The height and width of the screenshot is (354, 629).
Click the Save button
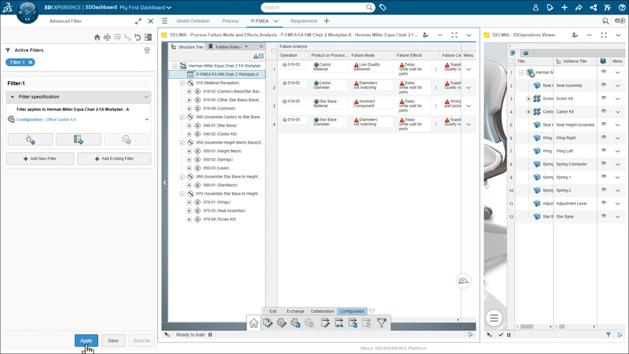click(x=113, y=340)
